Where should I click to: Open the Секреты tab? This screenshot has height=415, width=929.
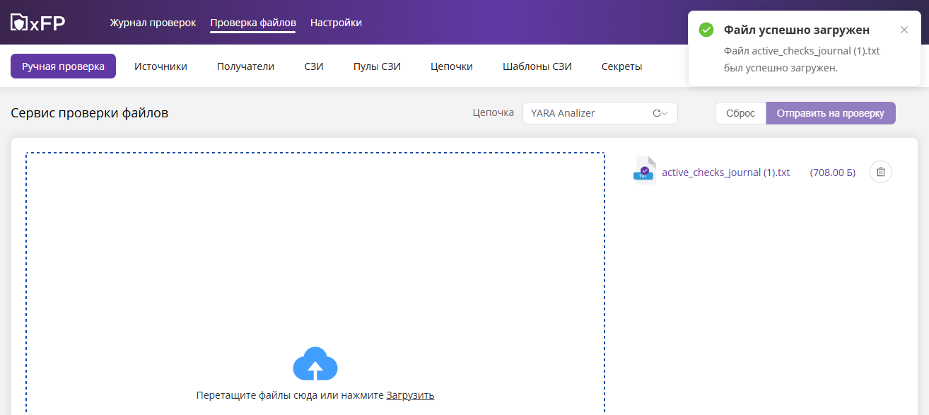click(621, 66)
